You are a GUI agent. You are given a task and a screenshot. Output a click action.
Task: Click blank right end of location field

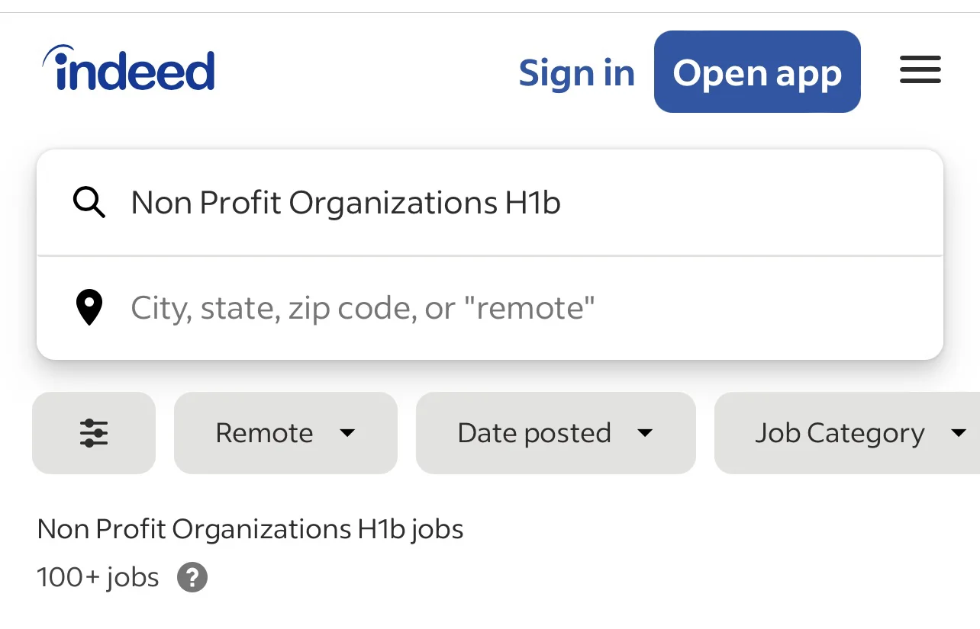click(x=801, y=308)
